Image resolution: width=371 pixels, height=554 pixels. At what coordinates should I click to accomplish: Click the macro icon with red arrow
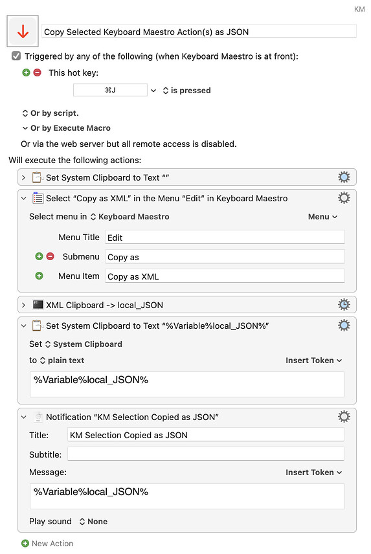point(23,32)
